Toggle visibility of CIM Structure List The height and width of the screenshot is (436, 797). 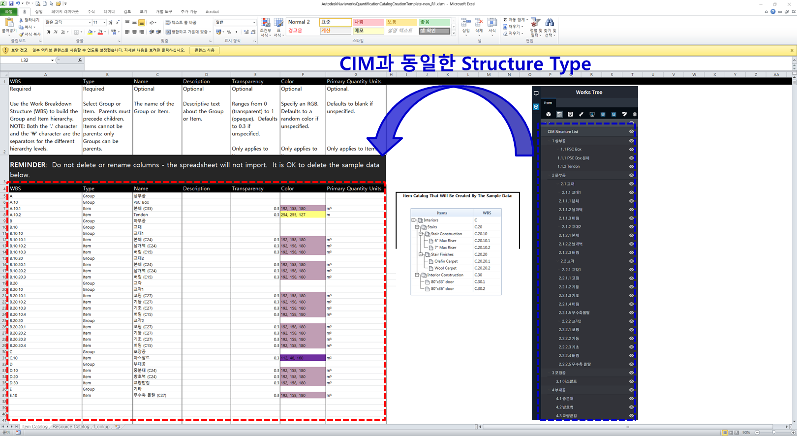(x=631, y=132)
